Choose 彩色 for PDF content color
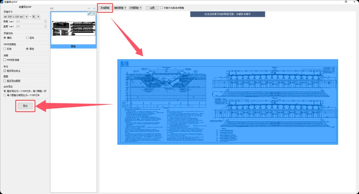The image size is (359, 194). pos(5,49)
